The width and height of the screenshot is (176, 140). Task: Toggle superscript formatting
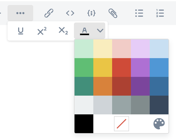click(42, 31)
